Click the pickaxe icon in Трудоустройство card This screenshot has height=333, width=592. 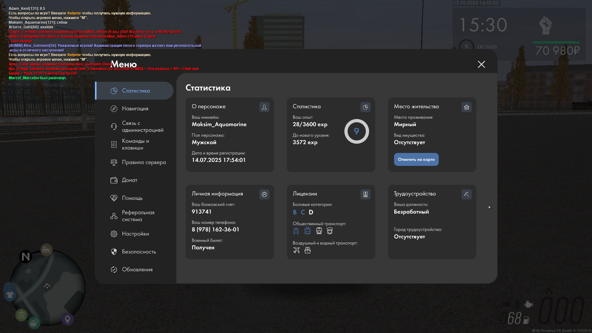(x=467, y=194)
